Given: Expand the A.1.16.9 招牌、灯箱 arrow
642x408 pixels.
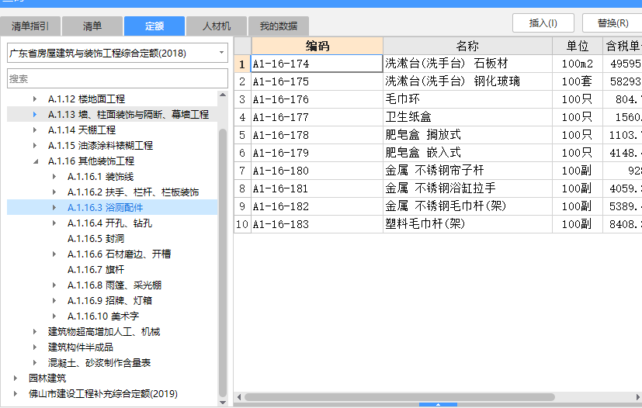Looking at the screenshot, I should pos(54,301).
